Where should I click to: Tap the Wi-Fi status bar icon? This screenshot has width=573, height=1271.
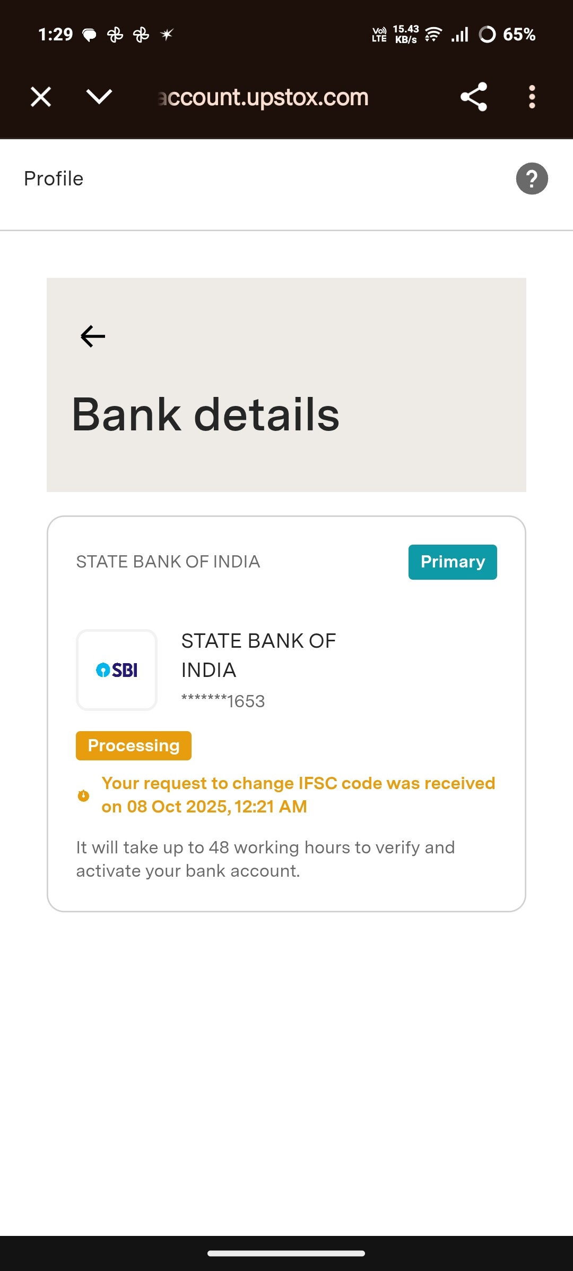pyautogui.click(x=433, y=35)
